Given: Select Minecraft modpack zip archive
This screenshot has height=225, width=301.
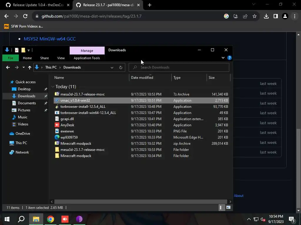Looking at the screenshot, I should (x=141, y=144).
